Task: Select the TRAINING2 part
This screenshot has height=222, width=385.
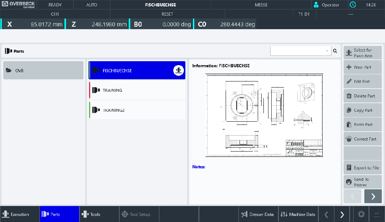Action: [137, 110]
